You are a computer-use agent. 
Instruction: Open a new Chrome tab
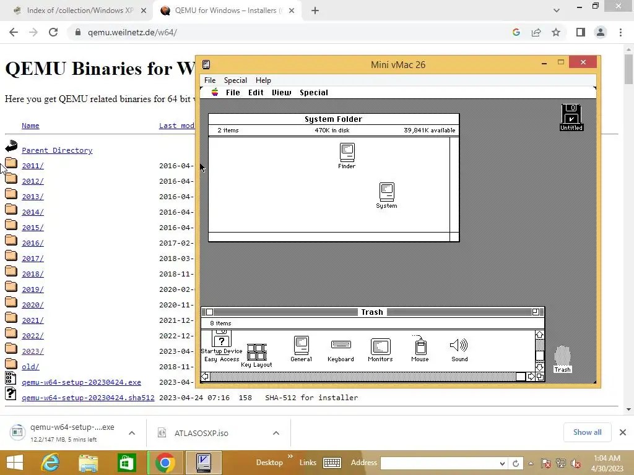315,11
